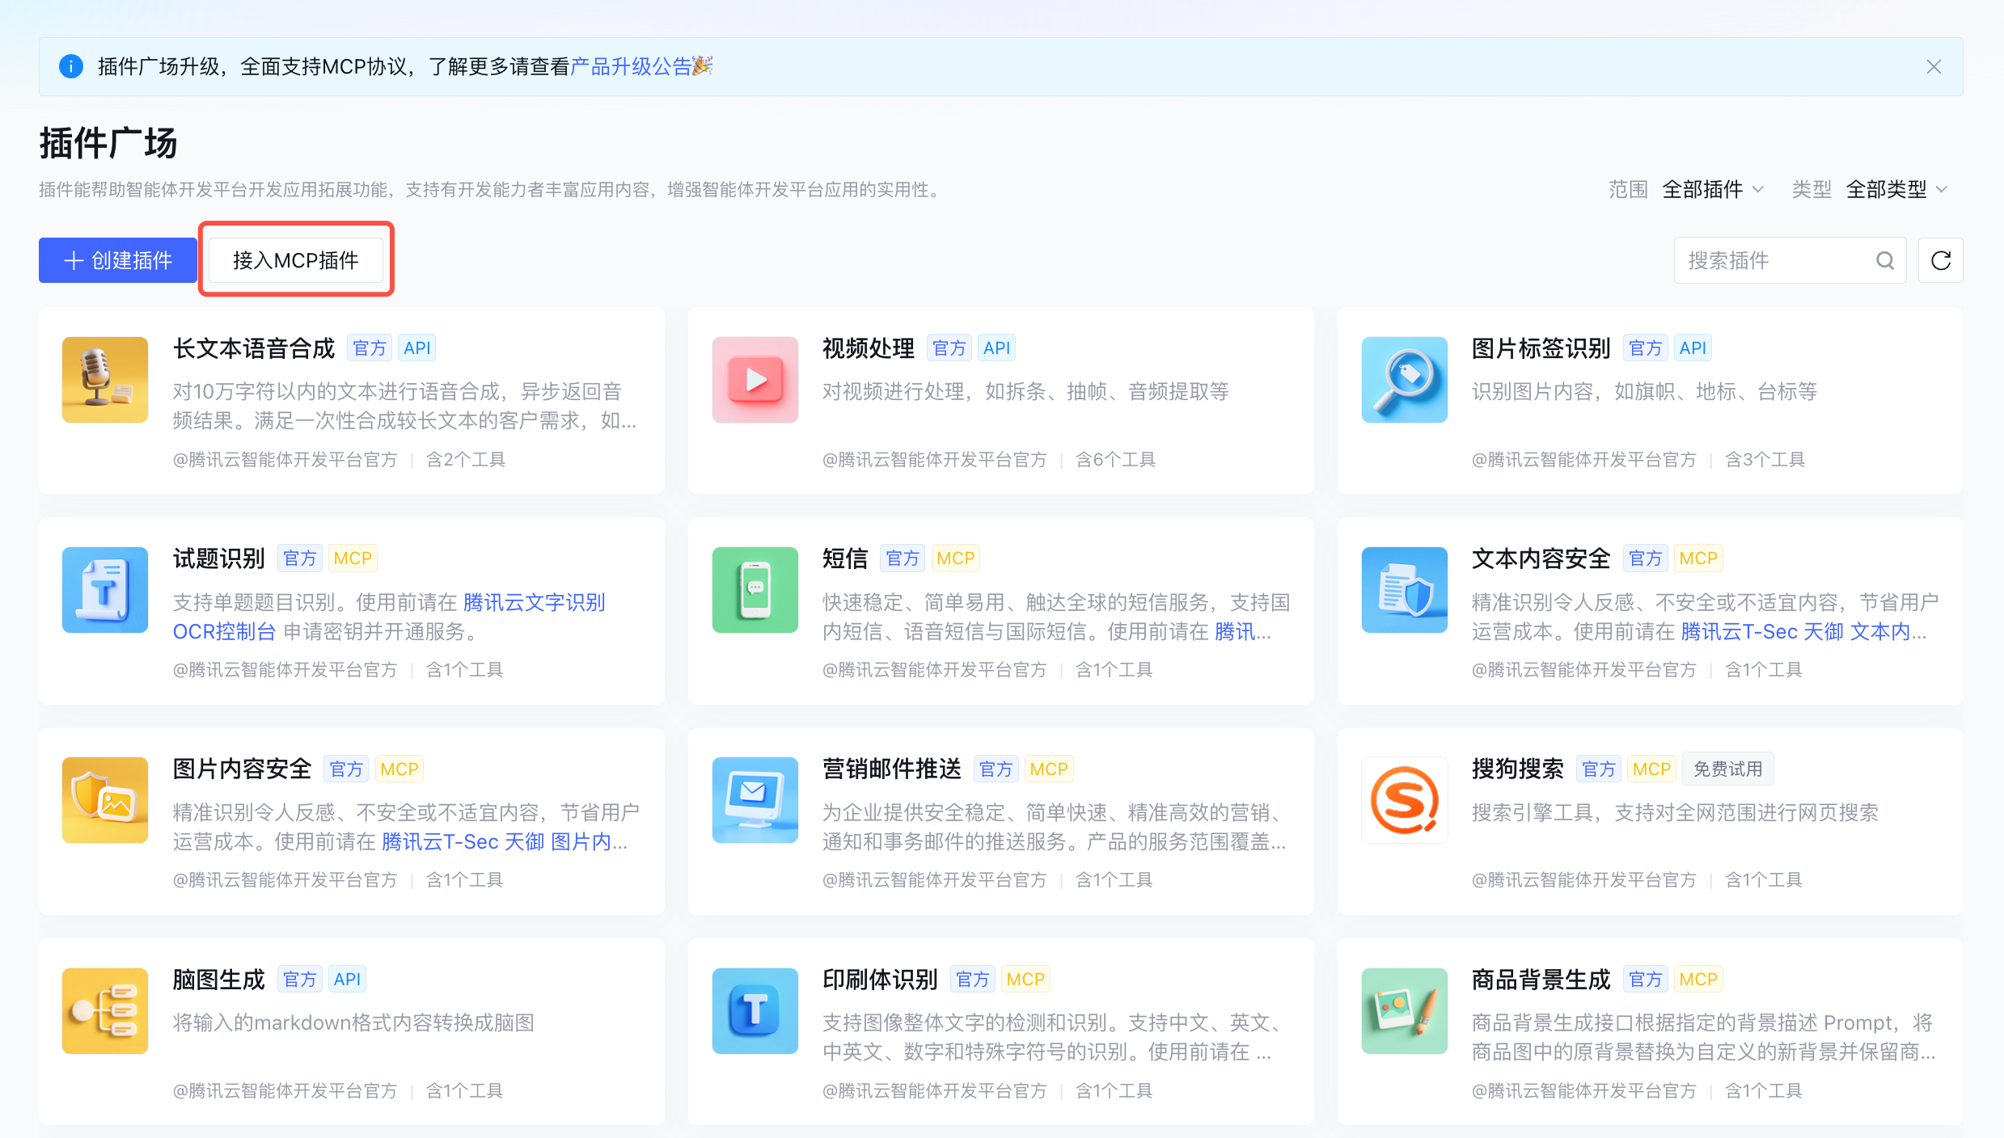Click the blue 创建插件 button
This screenshot has width=2004, height=1138.
coord(118,260)
